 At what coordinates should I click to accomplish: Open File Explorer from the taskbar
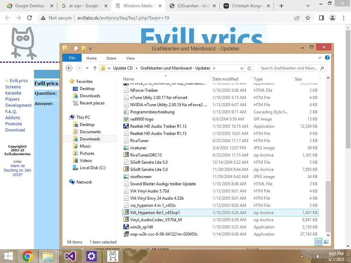point(48,256)
